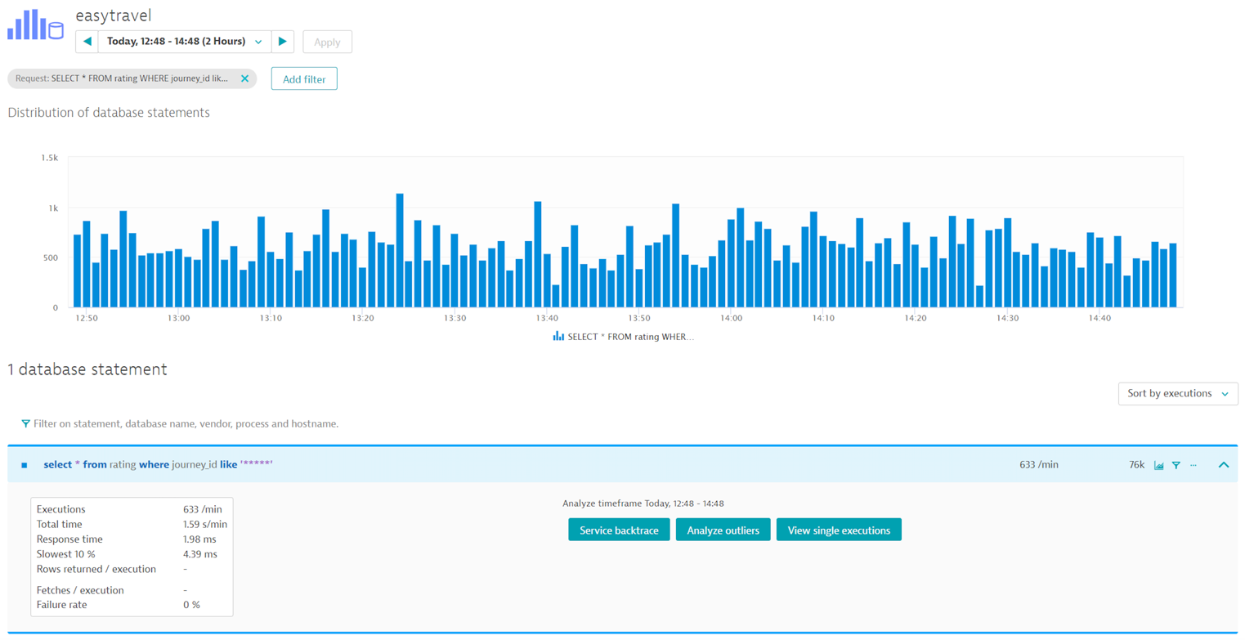Click the Response time value 1.98 ms
This screenshot has width=1245, height=640.
200,539
